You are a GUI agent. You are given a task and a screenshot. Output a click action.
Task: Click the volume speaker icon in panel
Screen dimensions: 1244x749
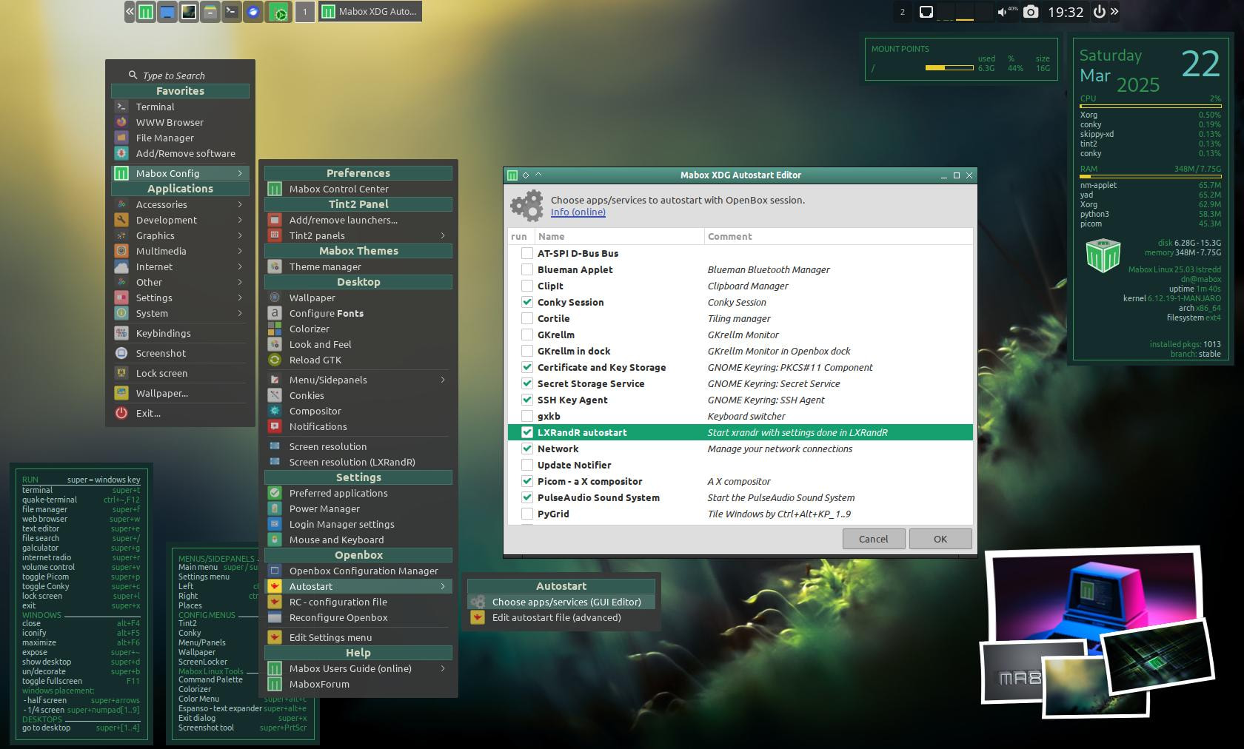1003,12
